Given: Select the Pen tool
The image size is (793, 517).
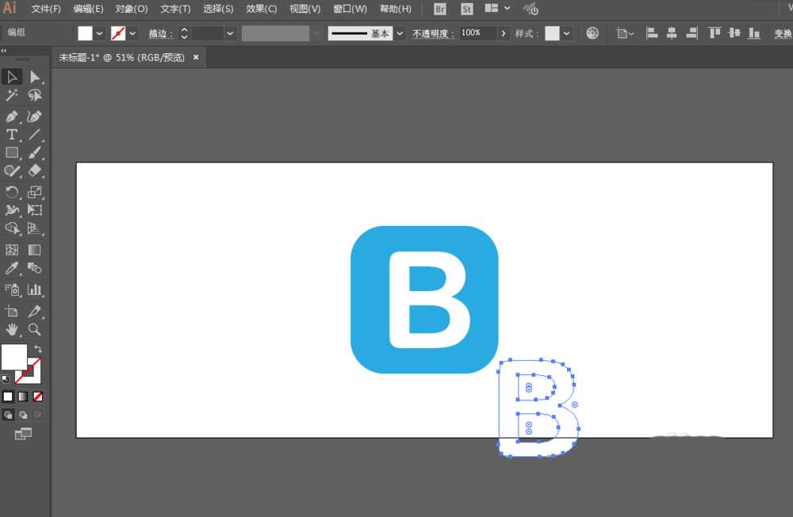Looking at the screenshot, I should tap(12, 117).
